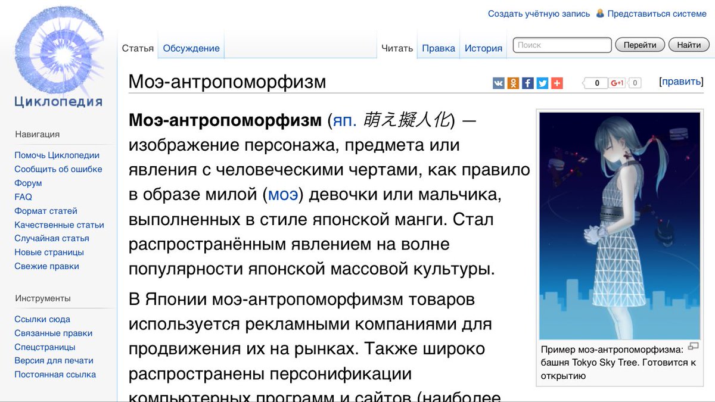Click the Перейти button

coord(640,45)
